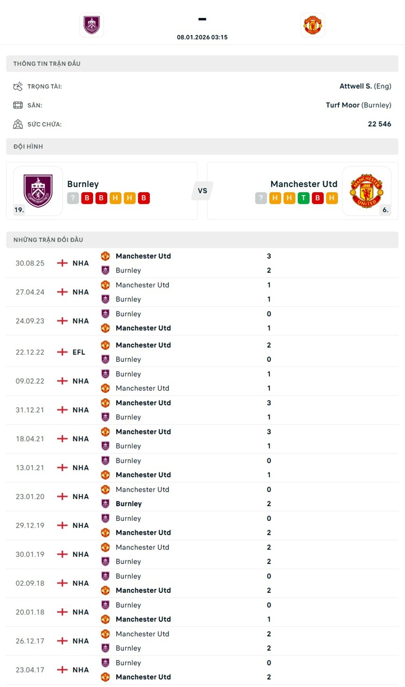Click the capacity icon beside SỨC CHỨA
This screenshot has height=687, width=405.
tap(18, 124)
